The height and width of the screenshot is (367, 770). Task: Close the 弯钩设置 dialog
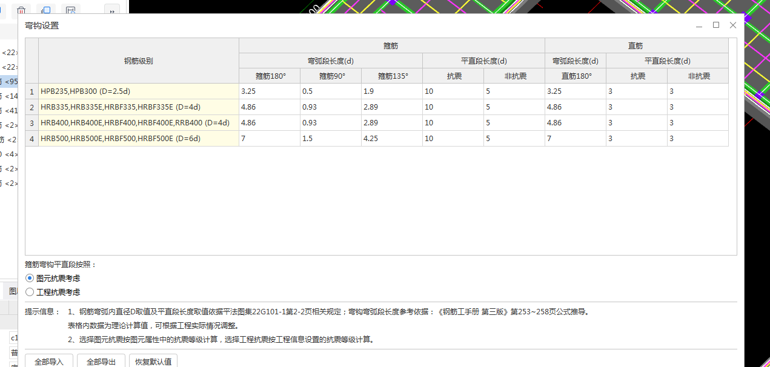point(733,25)
